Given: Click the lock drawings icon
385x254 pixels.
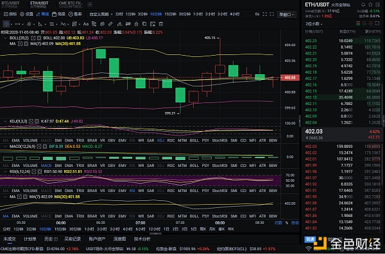Looking at the screenshot, I should 136,24.
